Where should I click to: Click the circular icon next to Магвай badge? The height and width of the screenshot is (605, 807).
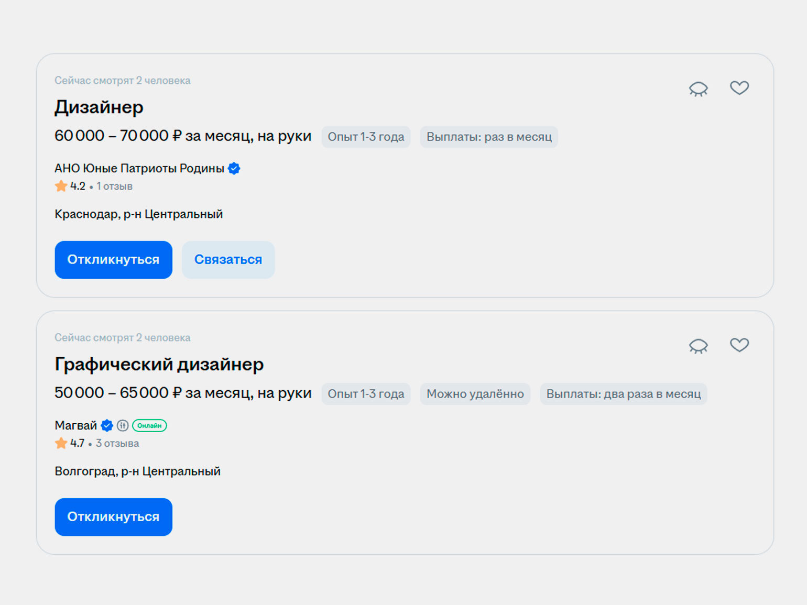pos(123,426)
